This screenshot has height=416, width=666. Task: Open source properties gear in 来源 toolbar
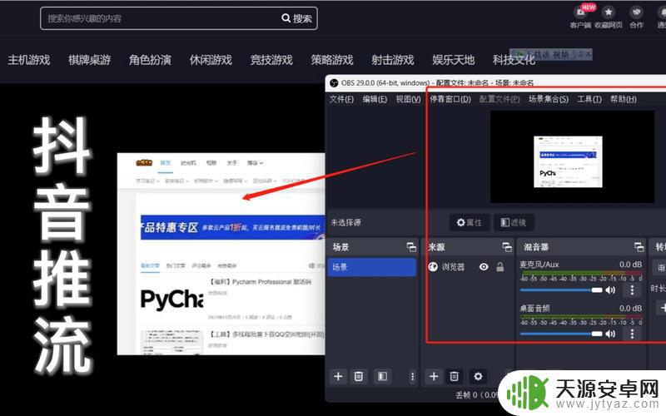478,377
